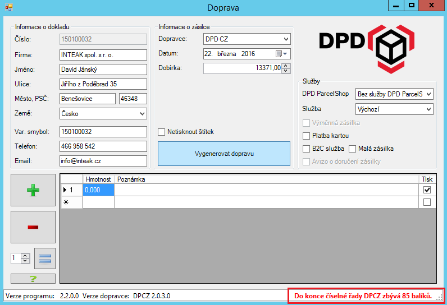The width and height of the screenshot is (447, 305).
Task: Decrease the Dobírka value with down arrow
Action: 286,71
